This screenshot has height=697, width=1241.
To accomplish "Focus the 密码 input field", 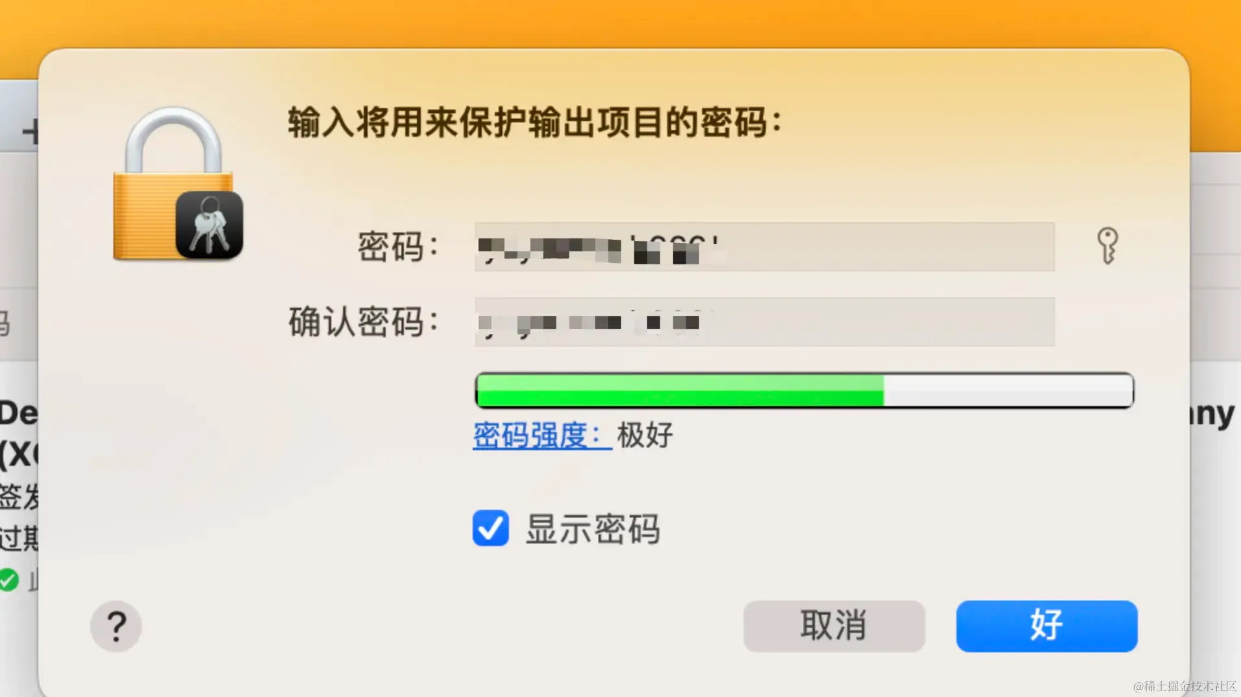I will (764, 247).
